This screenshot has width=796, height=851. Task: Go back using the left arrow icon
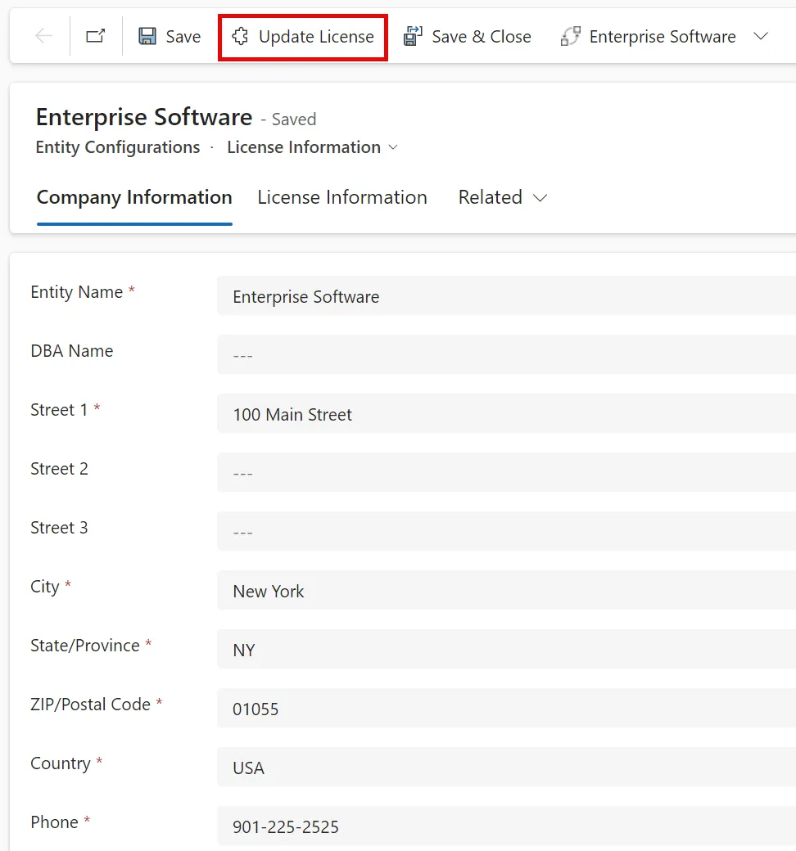43,36
